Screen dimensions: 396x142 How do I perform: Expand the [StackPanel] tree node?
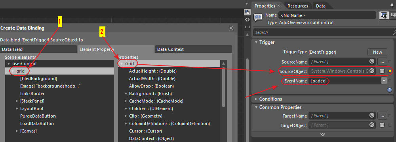click(17, 101)
